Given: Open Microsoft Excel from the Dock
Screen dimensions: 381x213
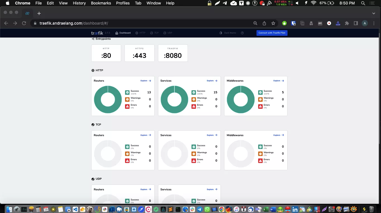Looking at the screenshot, I should coord(266,209).
